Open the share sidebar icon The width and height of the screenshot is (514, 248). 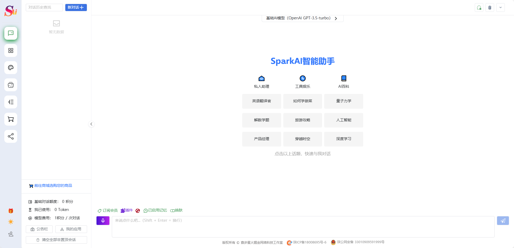coord(11,136)
